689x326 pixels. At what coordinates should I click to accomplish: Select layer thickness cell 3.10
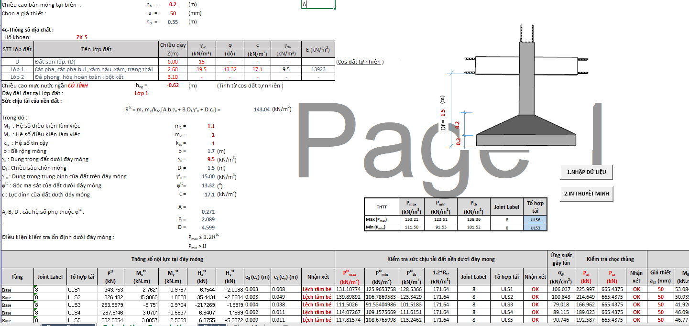tap(173, 77)
